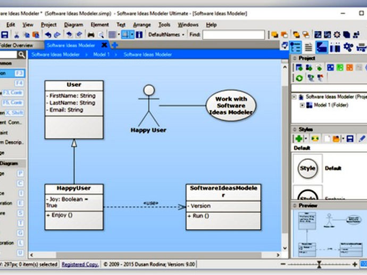
Task: Click the Registered Copy link in status bar
Action: (80, 265)
